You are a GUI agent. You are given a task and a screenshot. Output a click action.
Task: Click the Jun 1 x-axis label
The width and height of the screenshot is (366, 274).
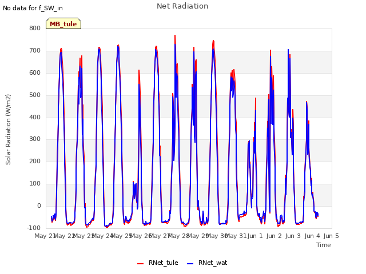pos(255,236)
